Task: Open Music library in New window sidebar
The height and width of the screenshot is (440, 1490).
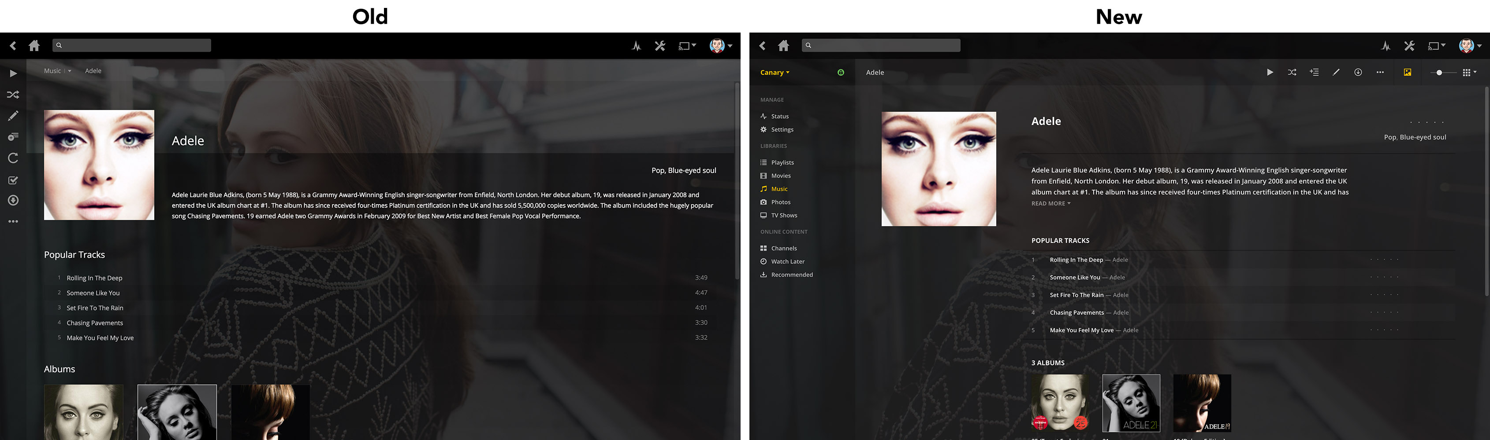Action: click(x=774, y=189)
